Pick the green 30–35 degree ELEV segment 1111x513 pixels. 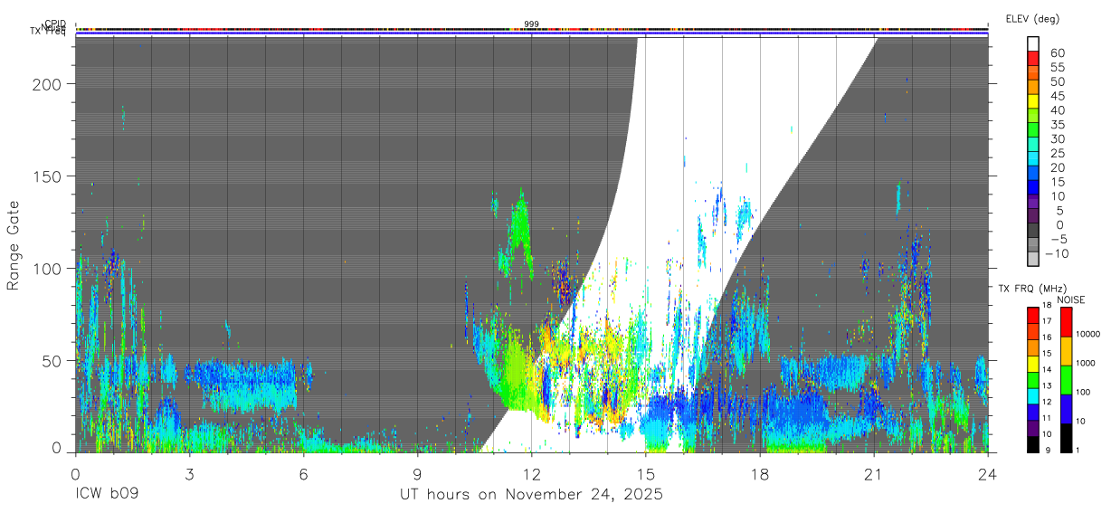[x=1033, y=130]
